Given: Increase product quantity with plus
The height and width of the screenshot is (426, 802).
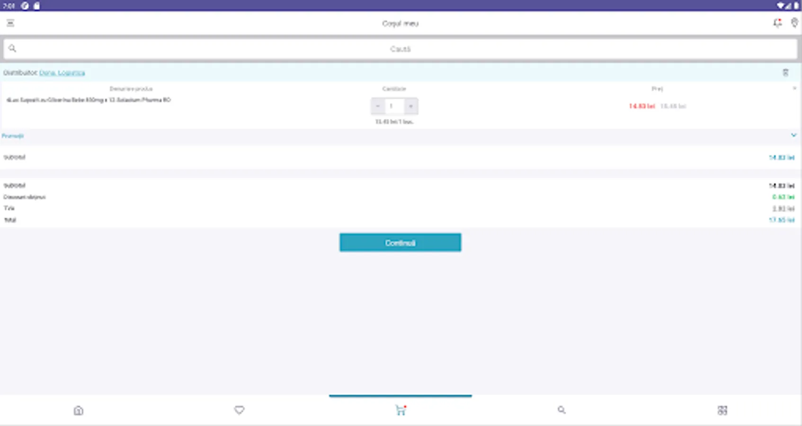Looking at the screenshot, I should (410, 106).
